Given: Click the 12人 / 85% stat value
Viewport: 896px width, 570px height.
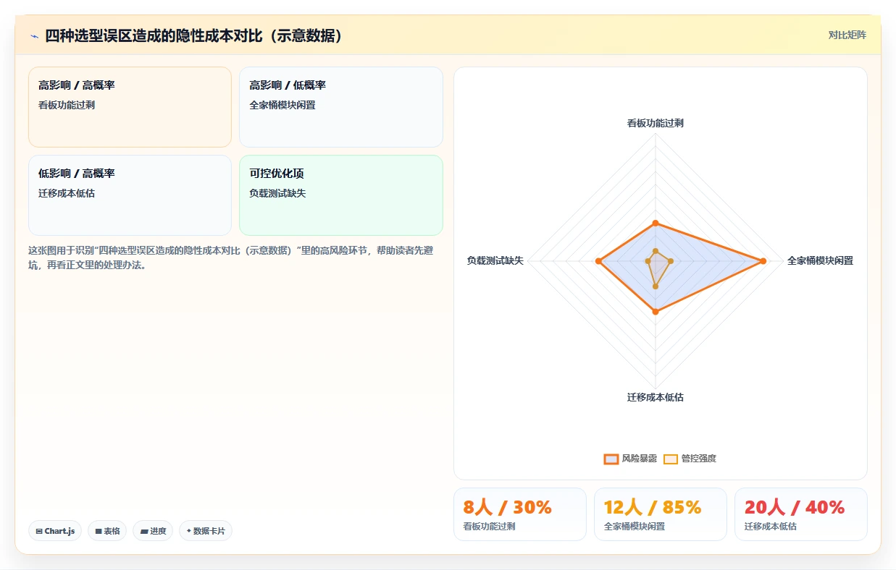Looking at the screenshot, I should [653, 507].
